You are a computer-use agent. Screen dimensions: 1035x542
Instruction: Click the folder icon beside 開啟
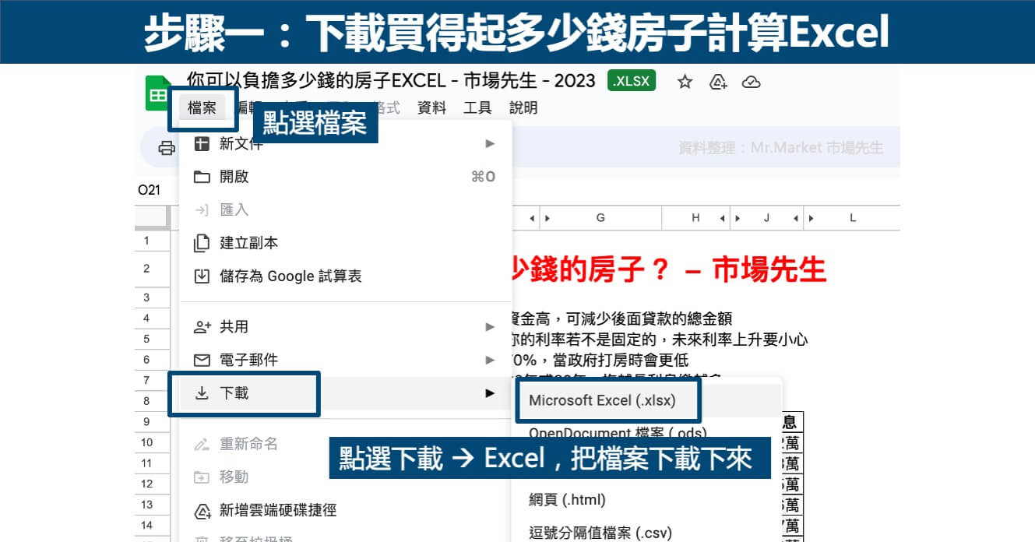202,177
